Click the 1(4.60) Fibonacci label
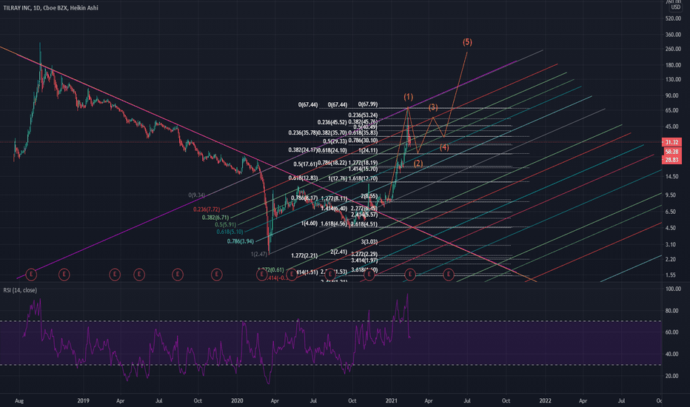 309,223
